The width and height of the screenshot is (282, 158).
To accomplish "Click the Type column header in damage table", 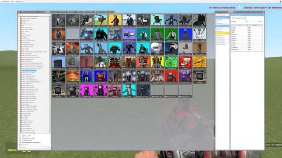I will (x=240, y=25).
